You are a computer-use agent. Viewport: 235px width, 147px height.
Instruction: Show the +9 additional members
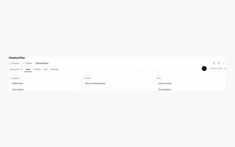click(x=225, y=69)
